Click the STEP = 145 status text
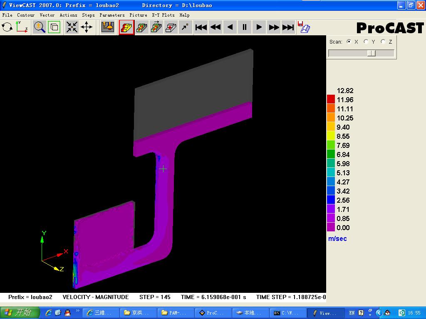 tap(155, 297)
